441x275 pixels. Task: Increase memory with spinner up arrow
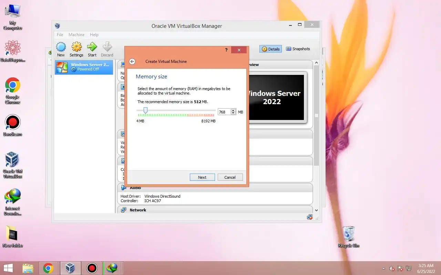pos(233,111)
